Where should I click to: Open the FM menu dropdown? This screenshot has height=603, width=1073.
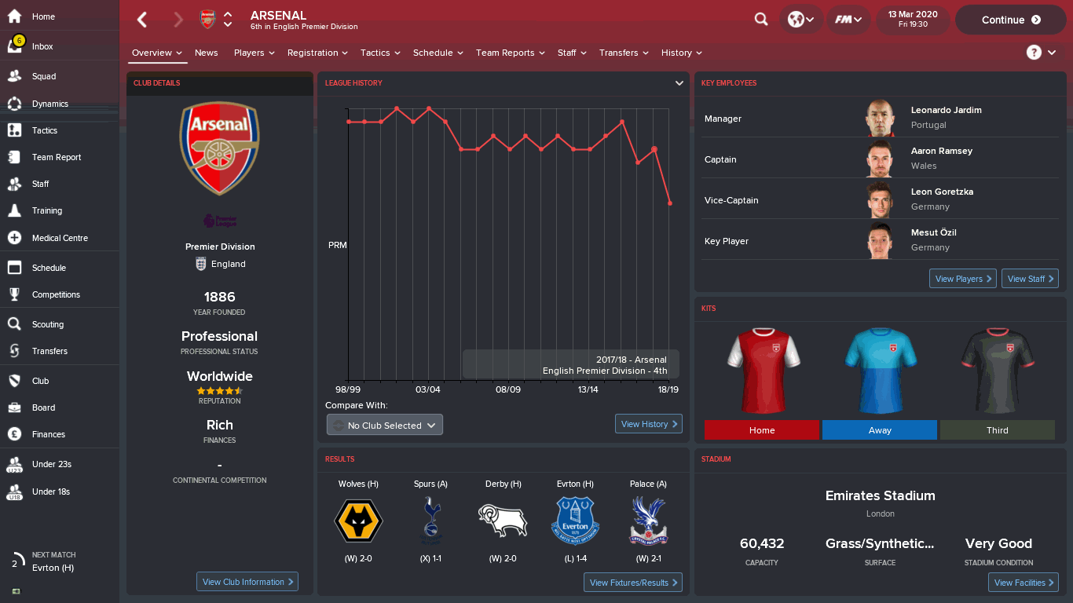tap(848, 20)
